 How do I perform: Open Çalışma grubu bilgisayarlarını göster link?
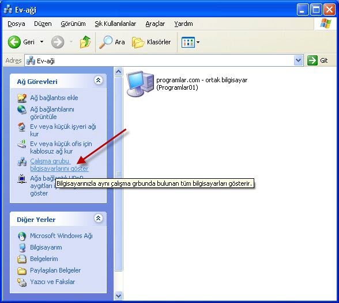[x=59, y=165]
